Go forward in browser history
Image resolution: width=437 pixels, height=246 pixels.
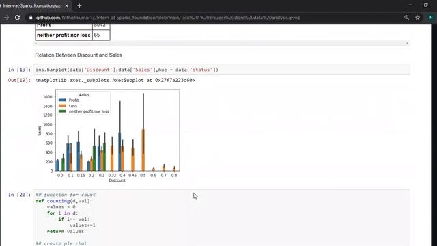[x=6, y=18]
